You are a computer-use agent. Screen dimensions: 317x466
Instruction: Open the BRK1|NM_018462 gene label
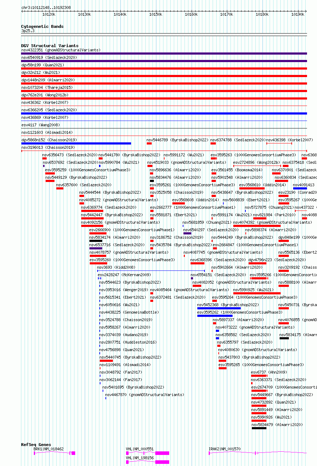(x=49, y=449)
